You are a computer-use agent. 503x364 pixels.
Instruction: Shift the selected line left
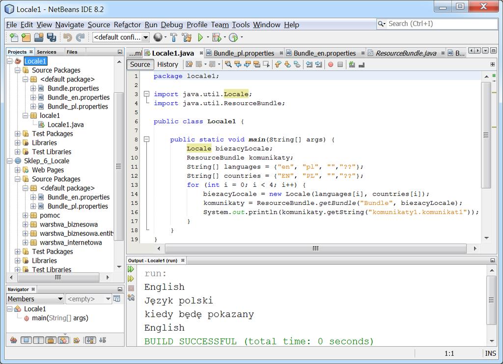click(x=309, y=64)
